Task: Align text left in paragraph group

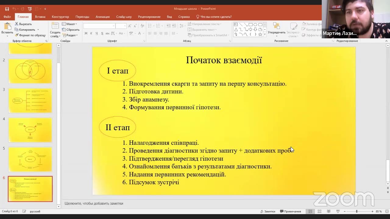Action: pyautogui.click(x=150, y=33)
